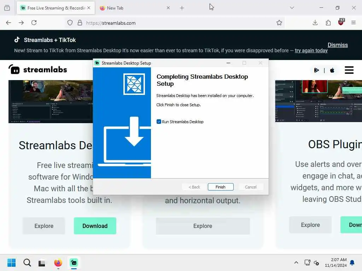Viewport: 362px width, 271px height.
Task: Click Download for Streamlabs Desktop
Action: [95, 226]
